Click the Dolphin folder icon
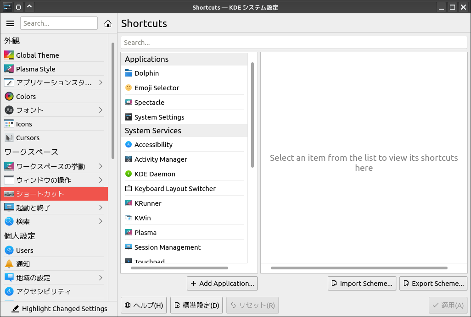 (129, 73)
